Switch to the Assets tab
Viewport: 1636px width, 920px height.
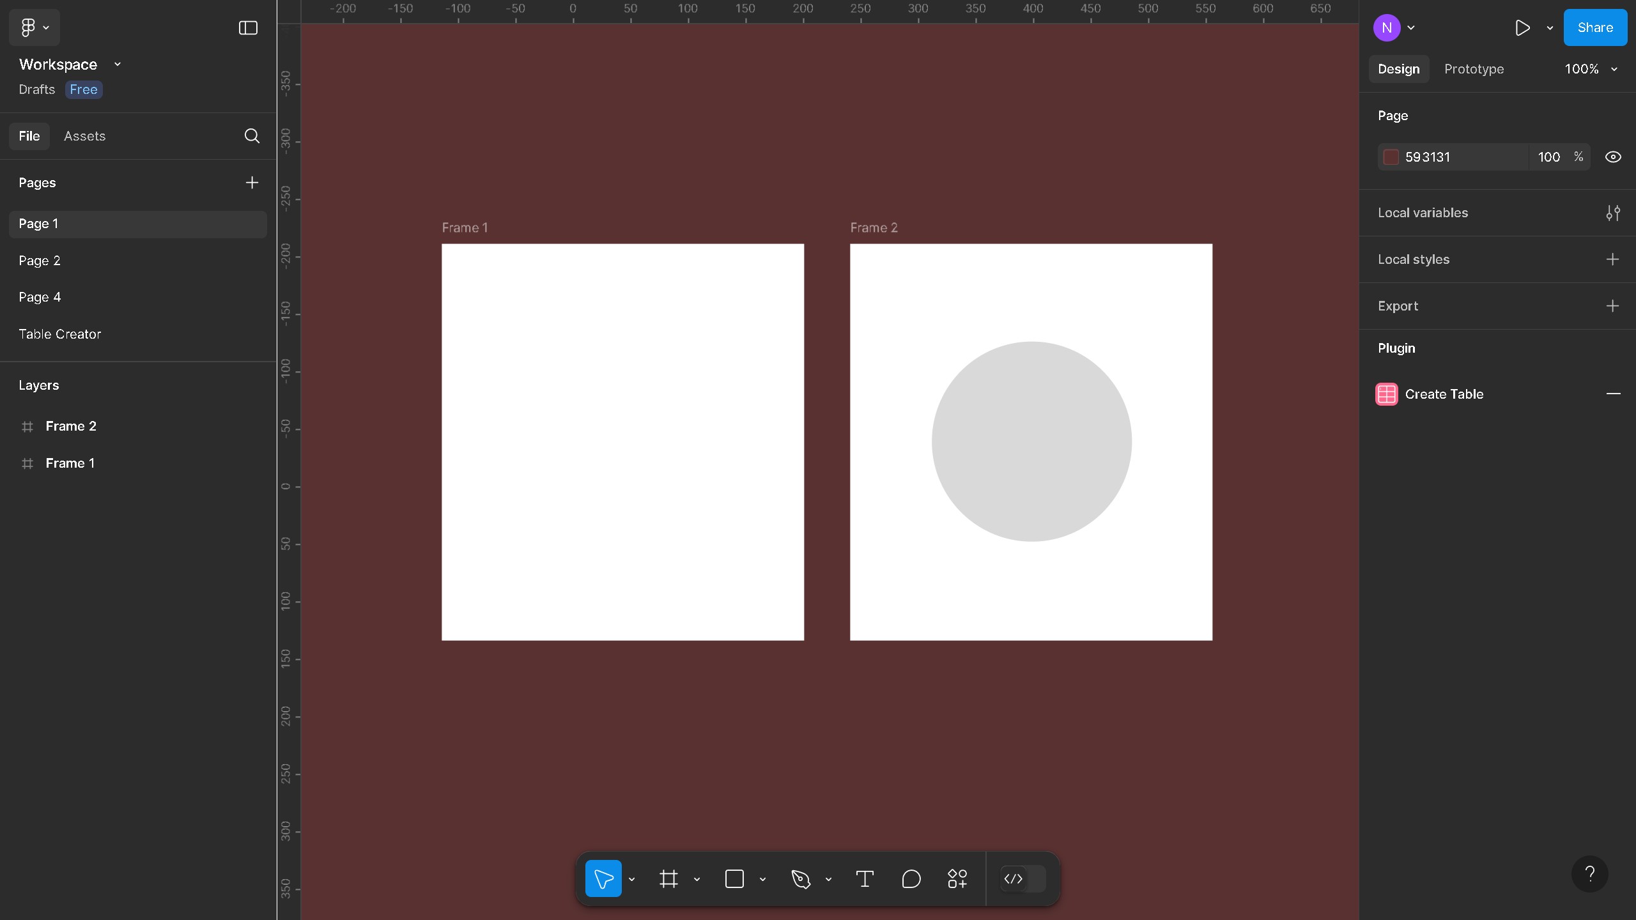pyautogui.click(x=84, y=135)
